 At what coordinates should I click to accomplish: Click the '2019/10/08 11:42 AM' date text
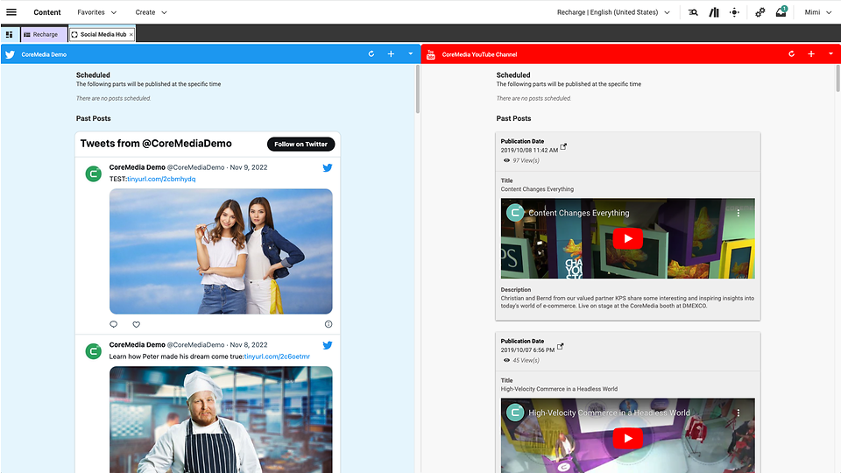tap(529, 150)
